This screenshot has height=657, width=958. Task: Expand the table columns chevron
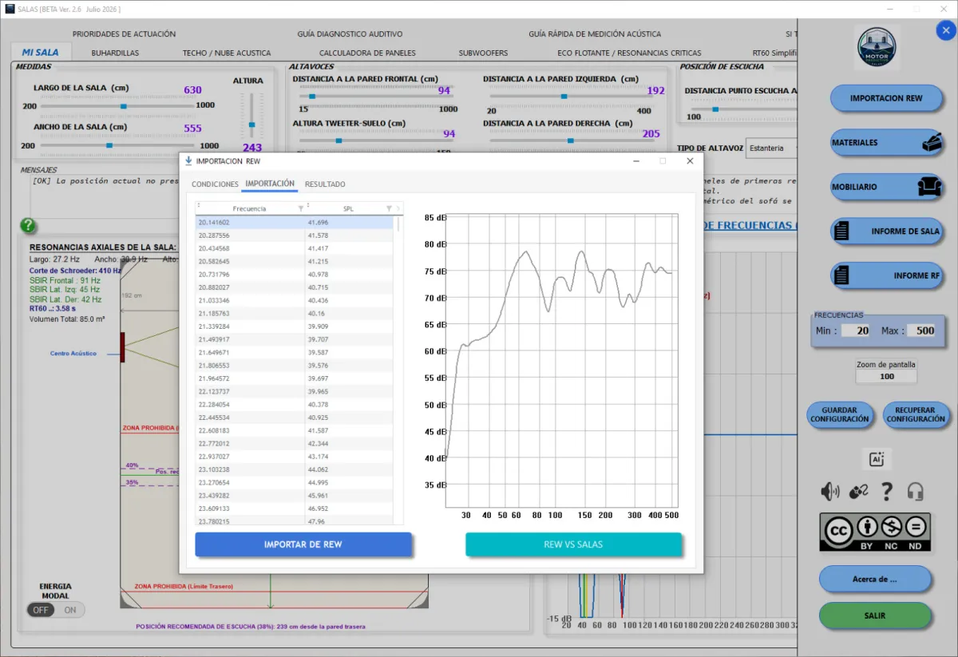pos(399,208)
